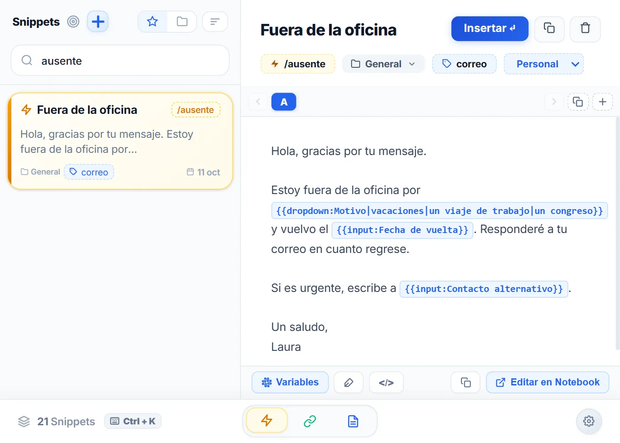This screenshot has height=443, width=620.
Task: Click the input:Contacto alternativo token
Action: tap(484, 289)
